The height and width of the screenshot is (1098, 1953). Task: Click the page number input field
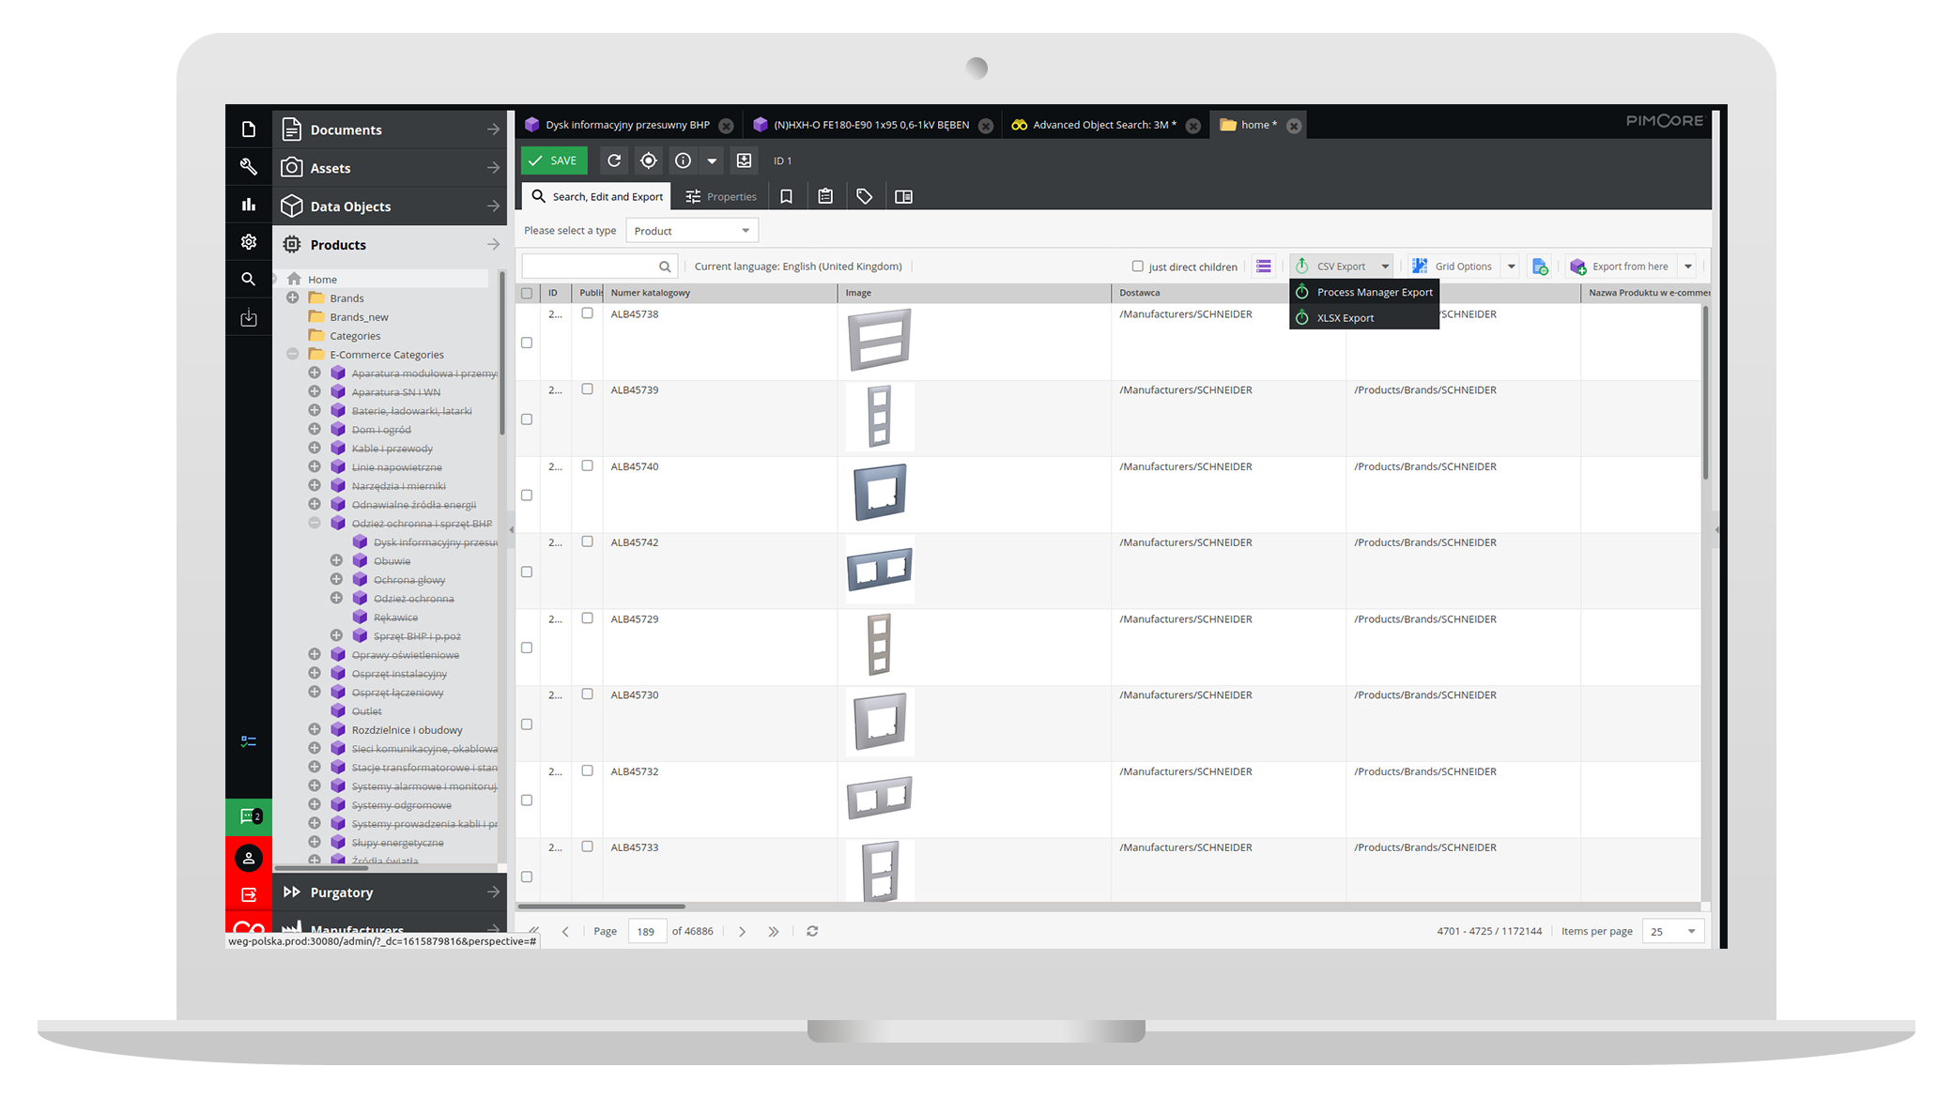[x=646, y=932]
